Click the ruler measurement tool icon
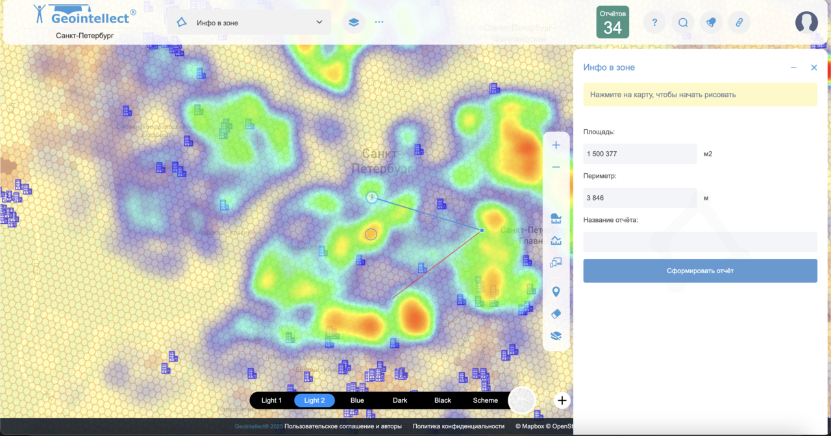The height and width of the screenshot is (436, 831). [556, 219]
